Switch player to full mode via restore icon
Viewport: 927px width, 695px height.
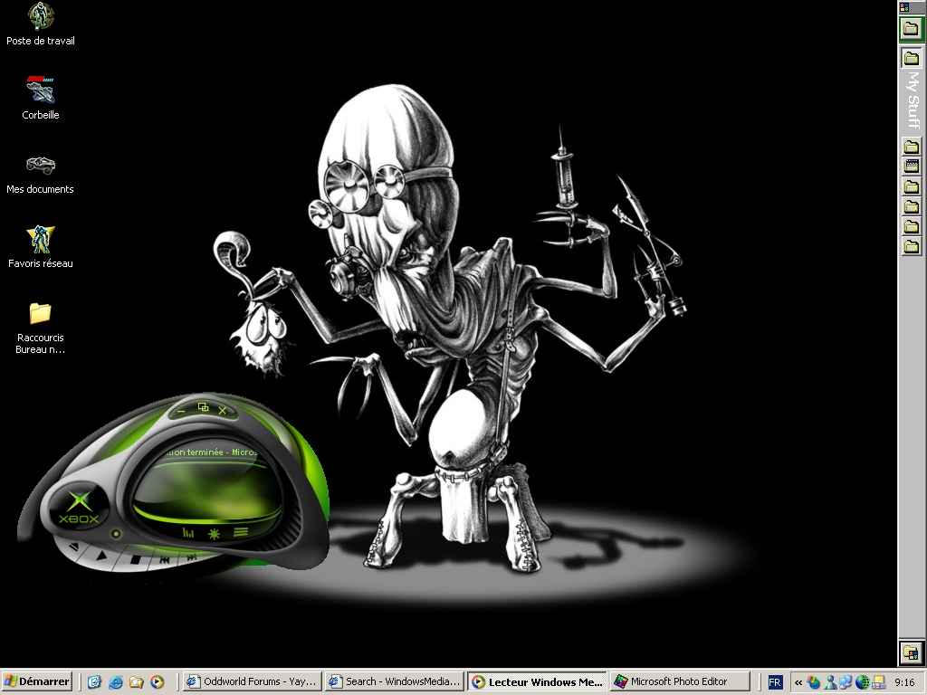point(203,408)
